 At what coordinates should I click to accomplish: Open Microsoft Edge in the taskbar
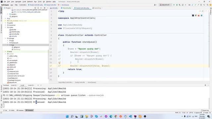(x=111, y=116)
